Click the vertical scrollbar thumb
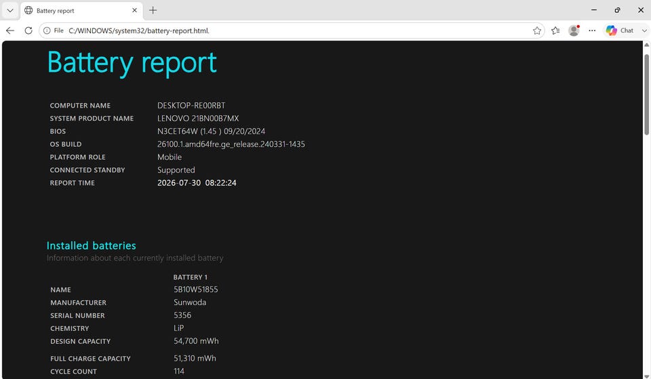The image size is (651, 379). pyautogui.click(x=646, y=94)
